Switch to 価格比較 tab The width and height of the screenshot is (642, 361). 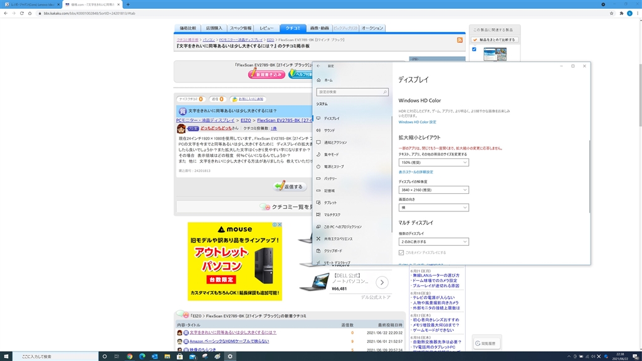coord(187,28)
